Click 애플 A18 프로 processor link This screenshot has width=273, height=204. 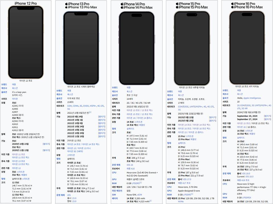pos(243,180)
